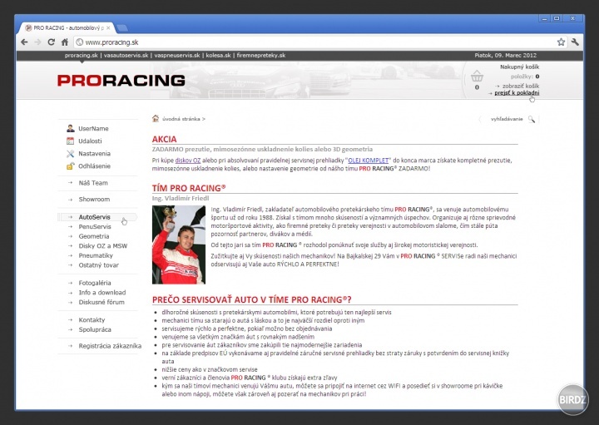Click the user avatar icon beside UserName
The height and width of the screenshot is (425, 599).
click(x=70, y=128)
